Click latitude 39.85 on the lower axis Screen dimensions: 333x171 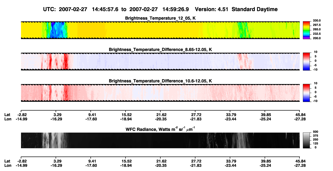[266, 161]
